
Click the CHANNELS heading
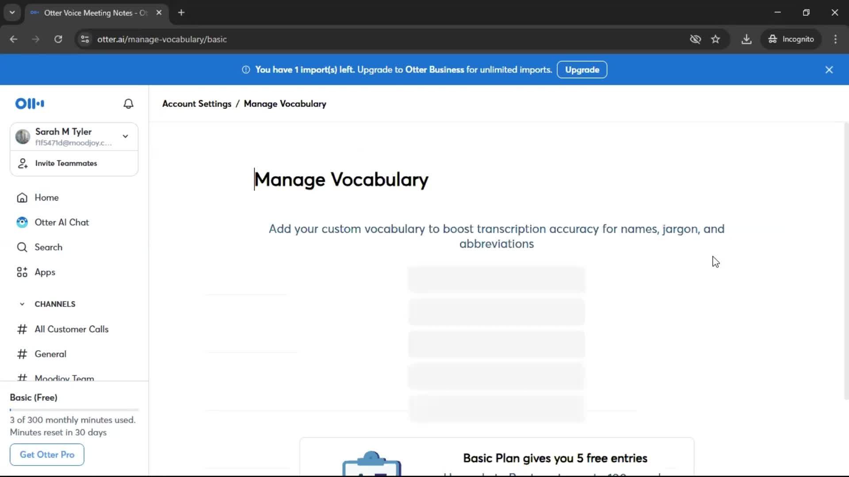coord(55,304)
